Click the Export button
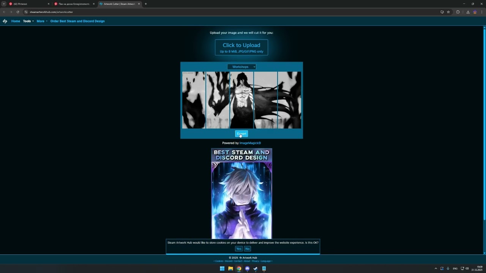Image resolution: width=486 pixels, height=273 pixels. point(241,134)
